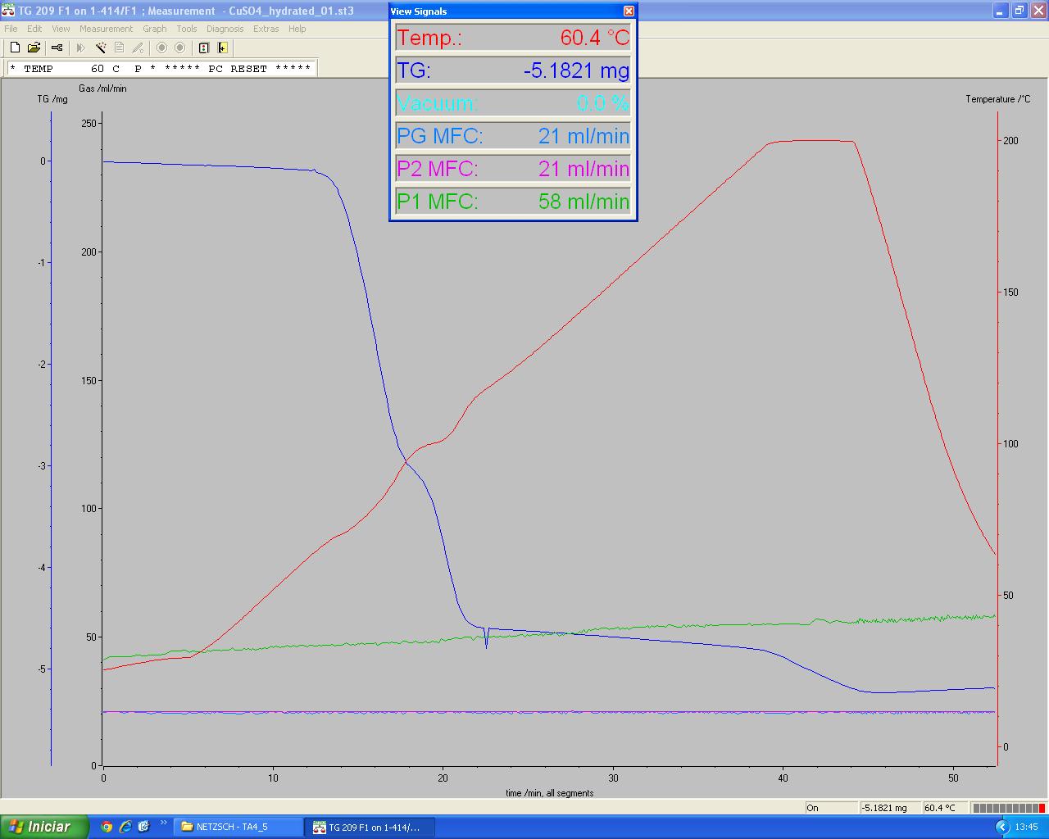Click the yellow arrow panel icon
Screen dimensions: 1049x839
point(223,48)
